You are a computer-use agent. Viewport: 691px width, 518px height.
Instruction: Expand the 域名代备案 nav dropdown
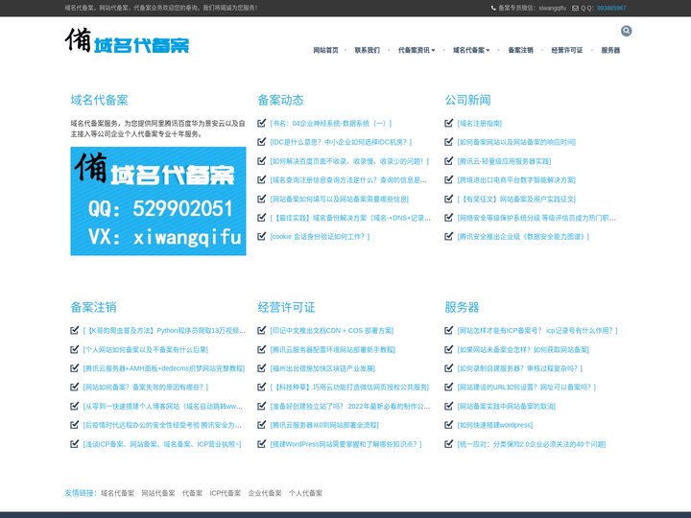(471, 50)
